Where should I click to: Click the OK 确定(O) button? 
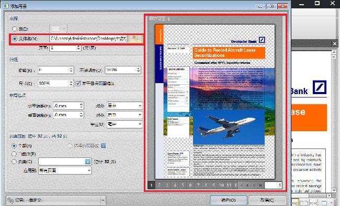tap(229, 200)
